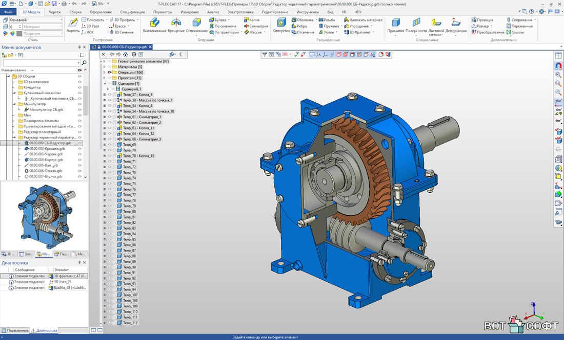Screen dimensions: 564x340
Task: Switch to the Переменные bottom tab
Action: pos(15,330)
